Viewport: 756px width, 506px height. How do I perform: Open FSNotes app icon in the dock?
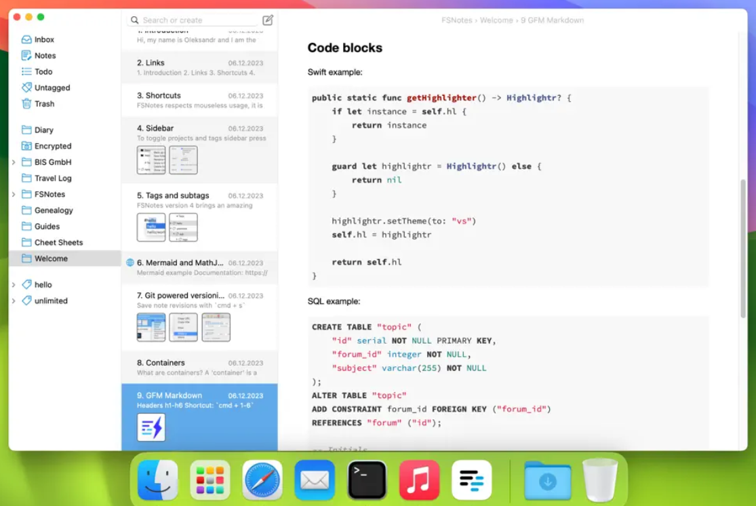tap(471, 480)
